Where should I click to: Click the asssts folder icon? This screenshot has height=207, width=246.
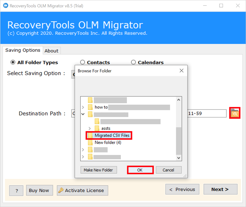coord(97,128)
